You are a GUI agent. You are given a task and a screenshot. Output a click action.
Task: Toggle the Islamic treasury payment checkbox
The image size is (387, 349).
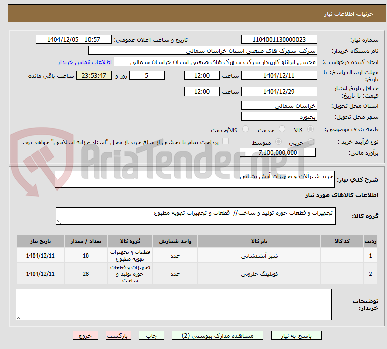226,141
